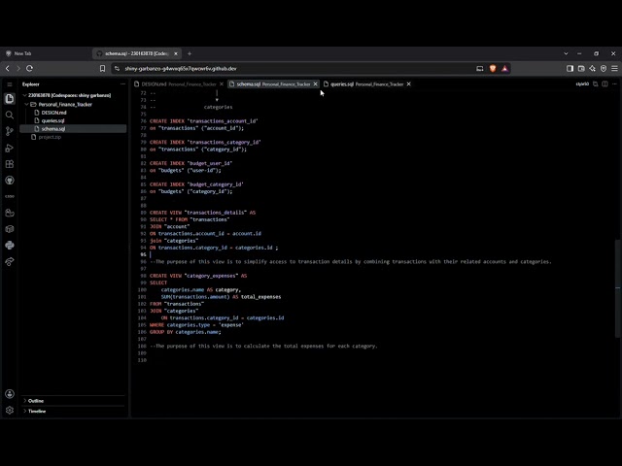This screenshot has height=466, width=622.
Task: Click the Brave Shields lion icon
Action: pos(493,69)
